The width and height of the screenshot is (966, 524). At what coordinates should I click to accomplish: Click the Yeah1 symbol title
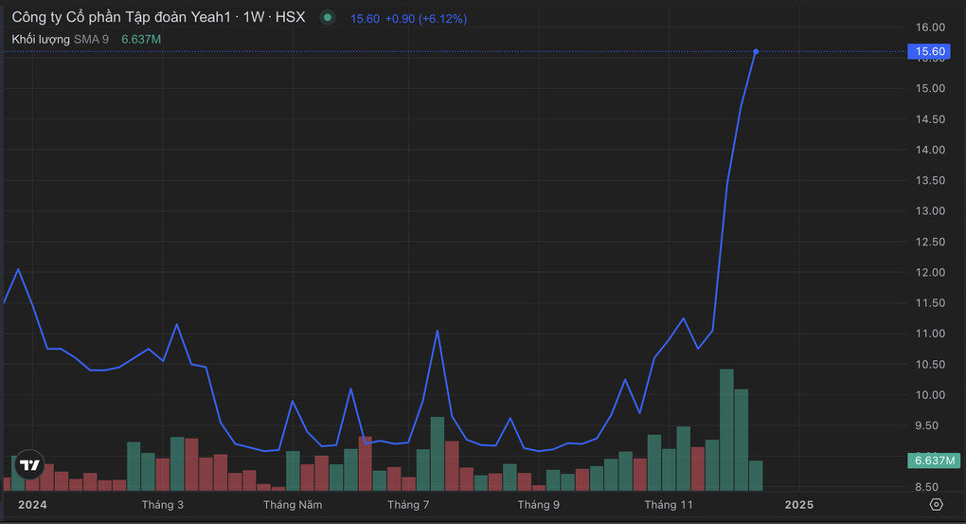[x=158, y=17]
